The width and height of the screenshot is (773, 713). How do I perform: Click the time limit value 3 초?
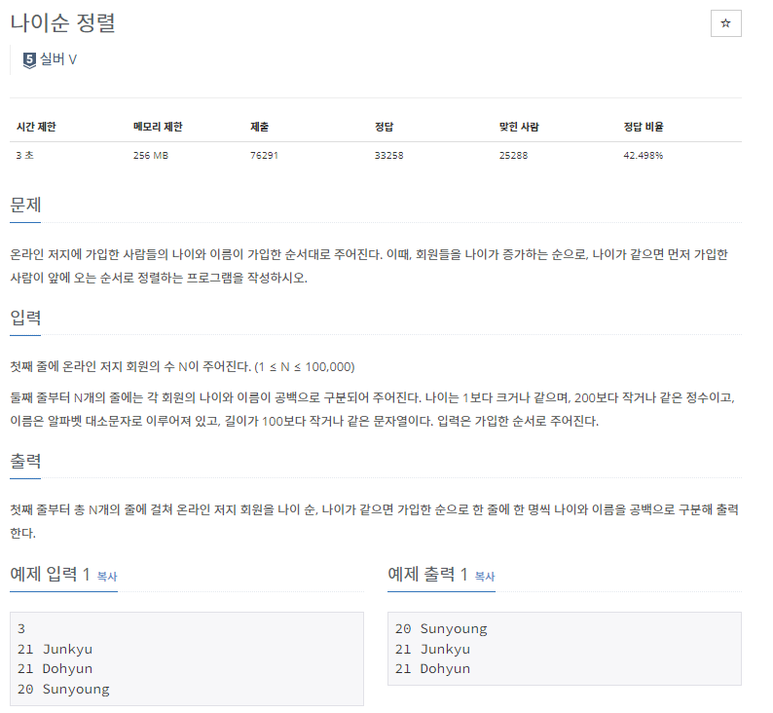(x=24, y=155)
